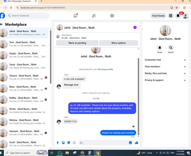Open Coral - 2bed Room conversation
The width and height of the screenshot is (191, 156).
pos(24,144)
